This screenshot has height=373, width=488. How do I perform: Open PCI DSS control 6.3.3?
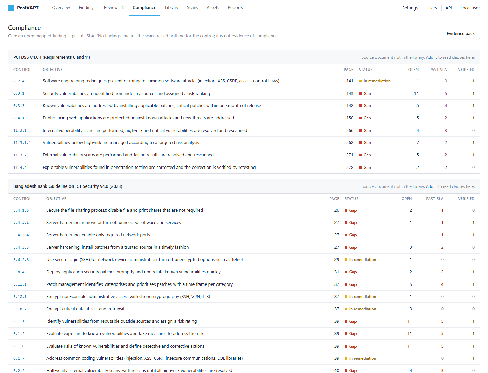click(19, 106)
